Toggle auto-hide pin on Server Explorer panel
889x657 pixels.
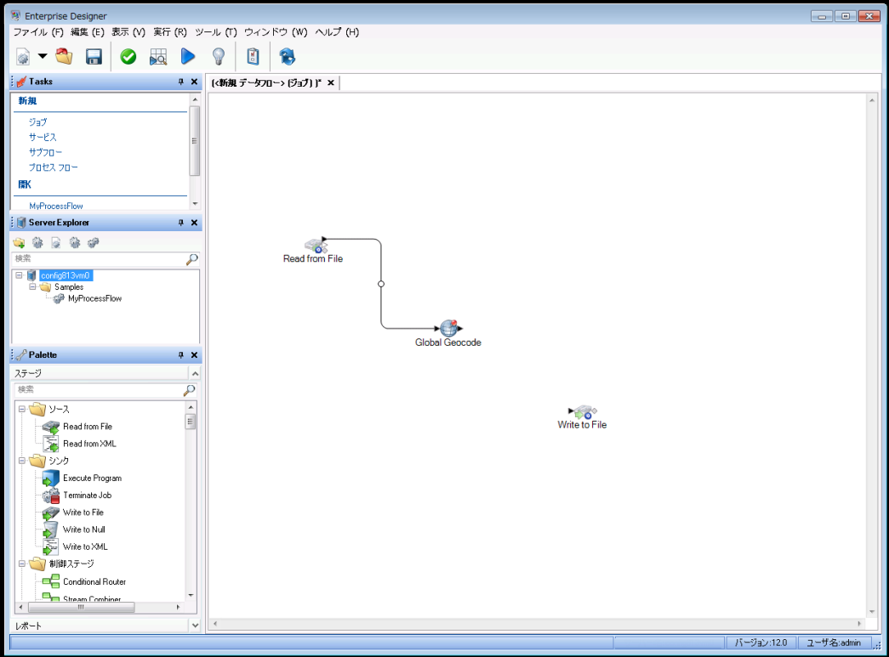pyautogui.click(x=180, y=223)
